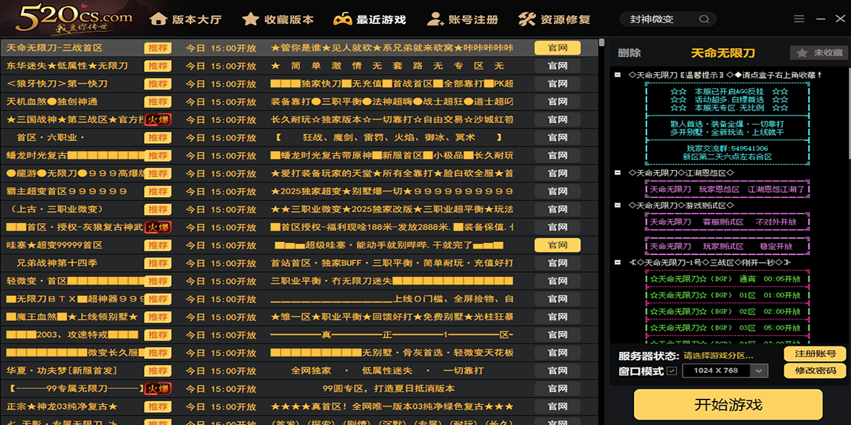Viewport: 851px width, 425px height.
Task: Click the 开始游戏 start game button
Action: click(728, 402)
